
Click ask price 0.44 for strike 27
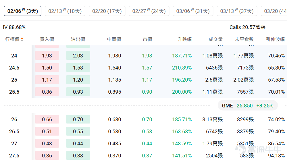pos(78,144)
